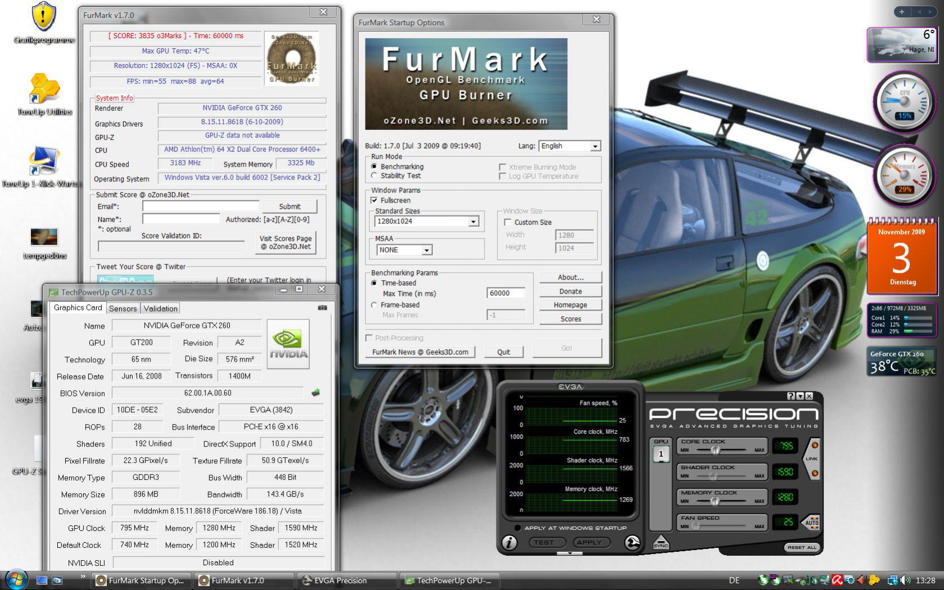This screenshot has width=944, height=590.
Task: Switch to FurMark Startup Options taskbar item
Action: tap(141, 580)
